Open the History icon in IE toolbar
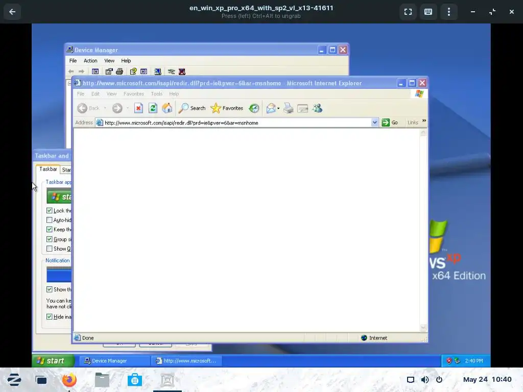This screenshot has width=523, height=392. (254, 108)
